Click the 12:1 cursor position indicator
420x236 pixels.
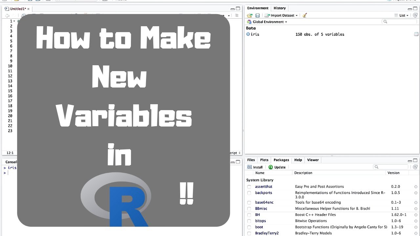[x=10, y=153]
